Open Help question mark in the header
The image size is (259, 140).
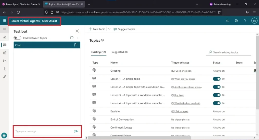(x=245, y=21)
